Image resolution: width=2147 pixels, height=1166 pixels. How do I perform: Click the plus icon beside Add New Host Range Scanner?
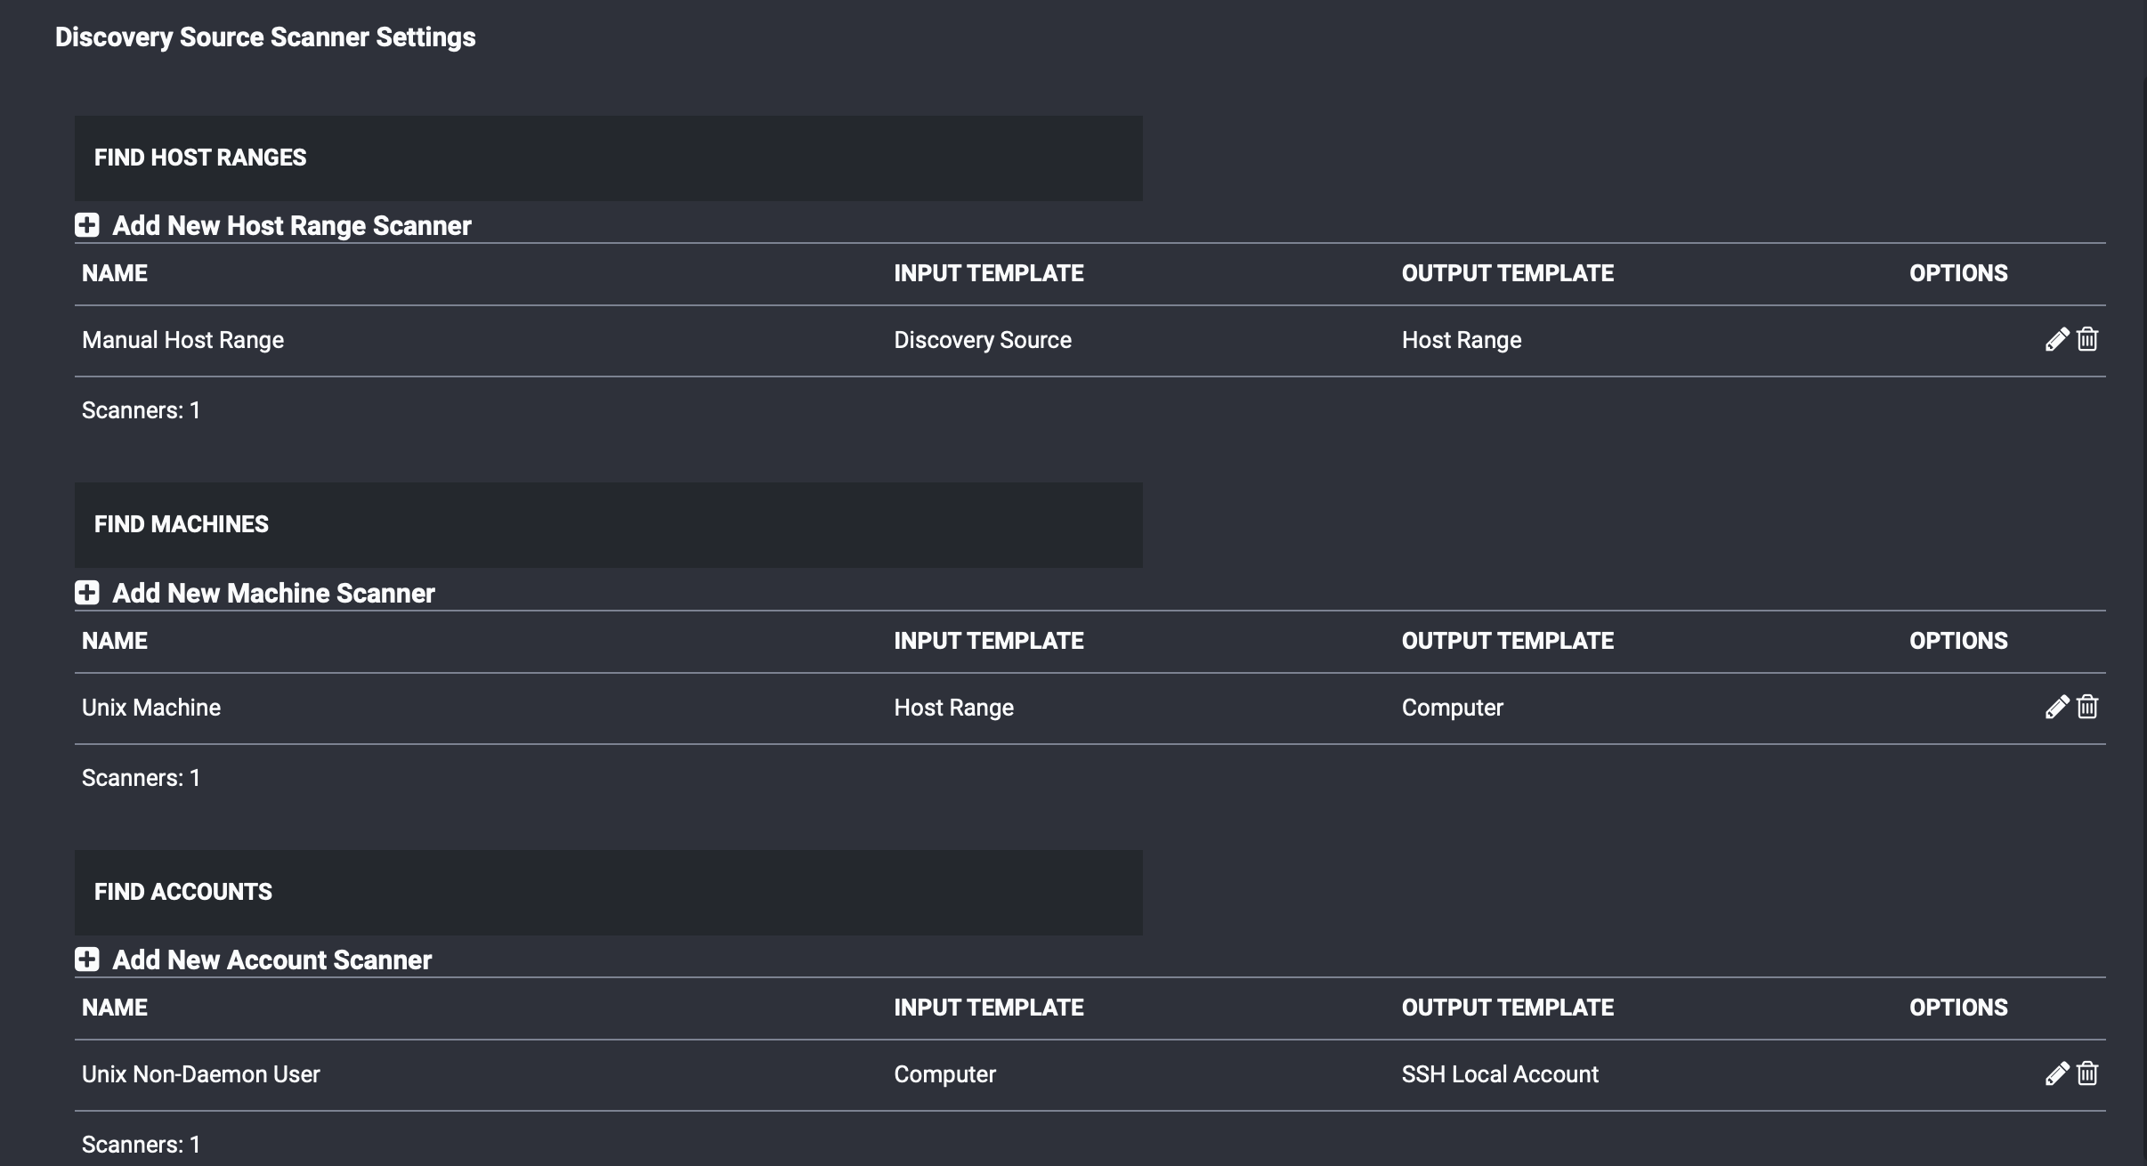(87, 225)
